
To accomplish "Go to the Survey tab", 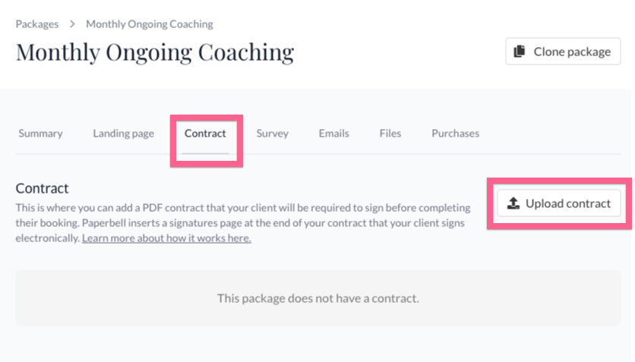I will tap(272, 134).
